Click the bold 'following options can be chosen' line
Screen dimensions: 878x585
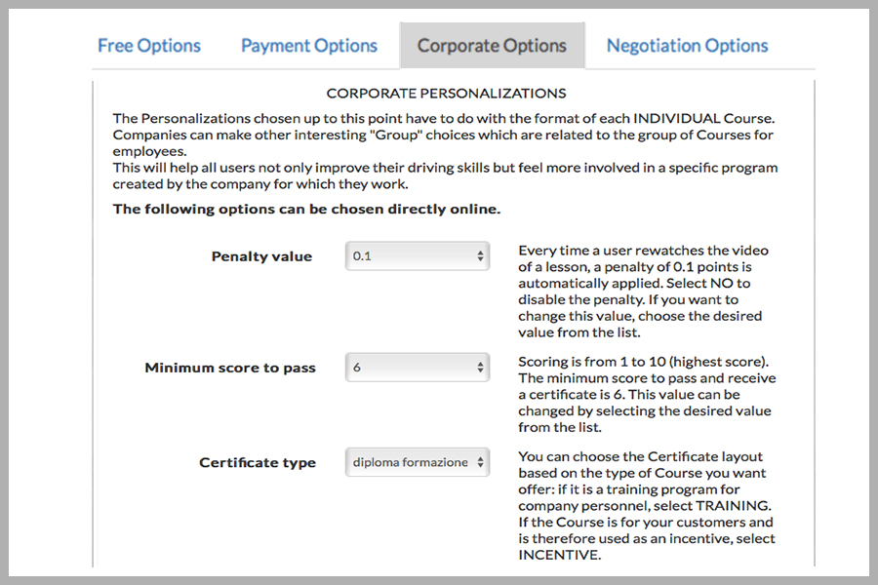click(x=306, y=209)
